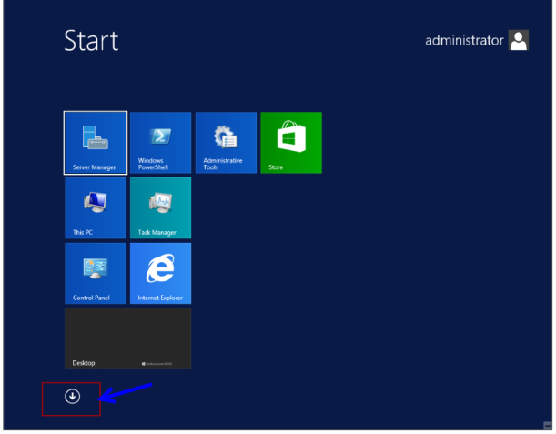Click the 'Task Manager' tile caption
Viewport: 556px width, 434px height.
pyautogui.click(x=157, y=233)
